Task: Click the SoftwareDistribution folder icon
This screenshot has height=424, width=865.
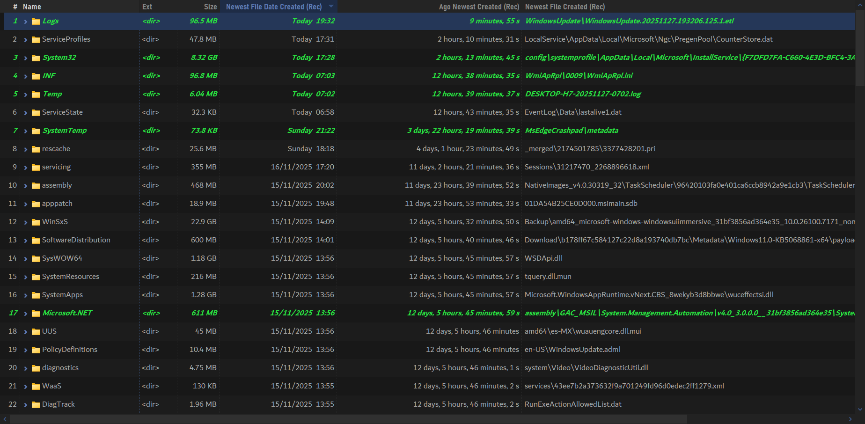Action: pos(36,241)
